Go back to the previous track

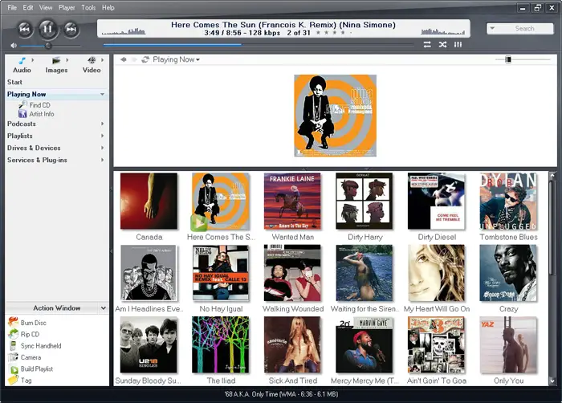[24, 29]
